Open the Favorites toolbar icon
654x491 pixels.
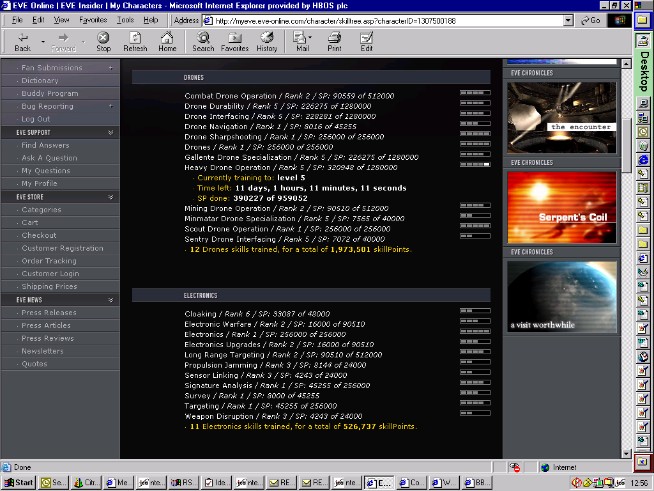click(235, 42)
